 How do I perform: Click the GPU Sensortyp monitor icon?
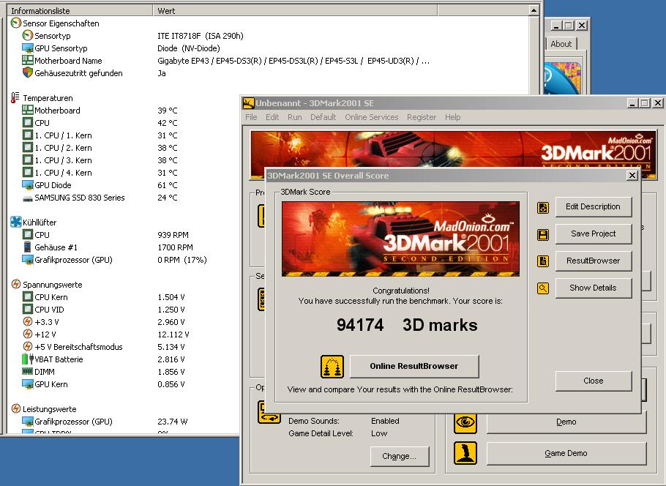28,48
